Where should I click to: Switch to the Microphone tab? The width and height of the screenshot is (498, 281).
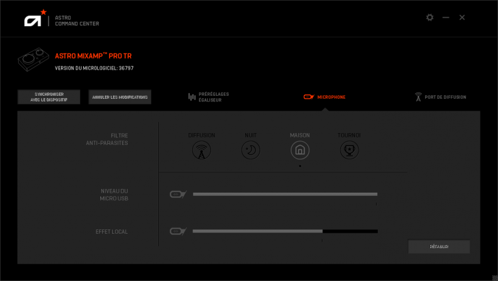tap(324, 97)
